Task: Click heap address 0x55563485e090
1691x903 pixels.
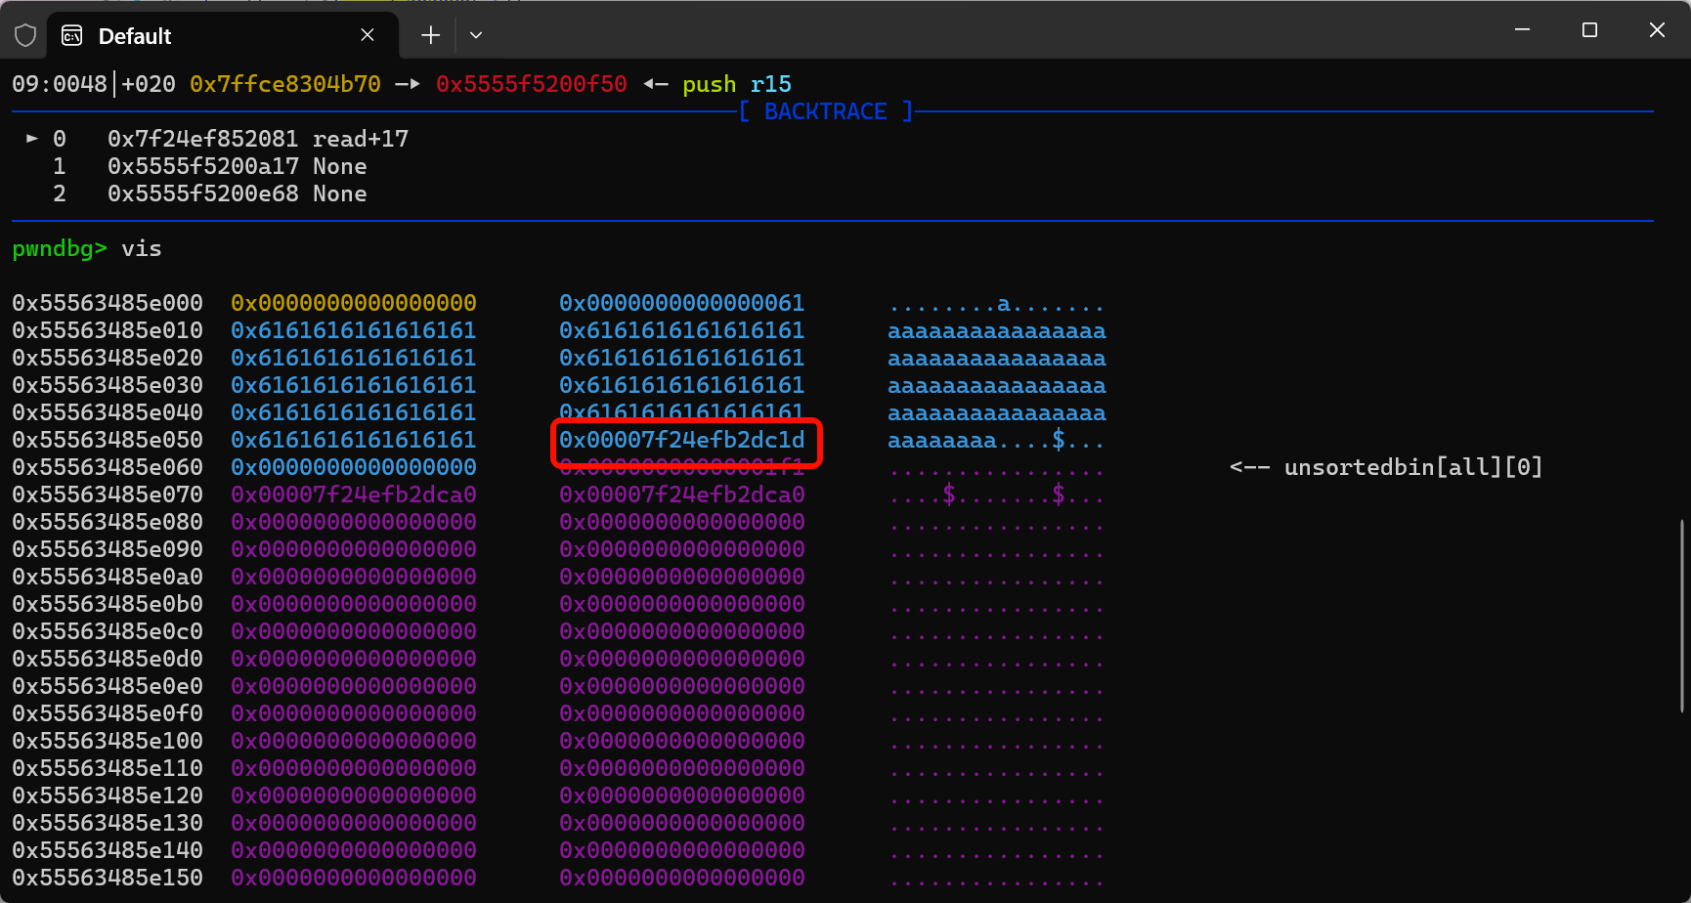Action: point(108,549)
